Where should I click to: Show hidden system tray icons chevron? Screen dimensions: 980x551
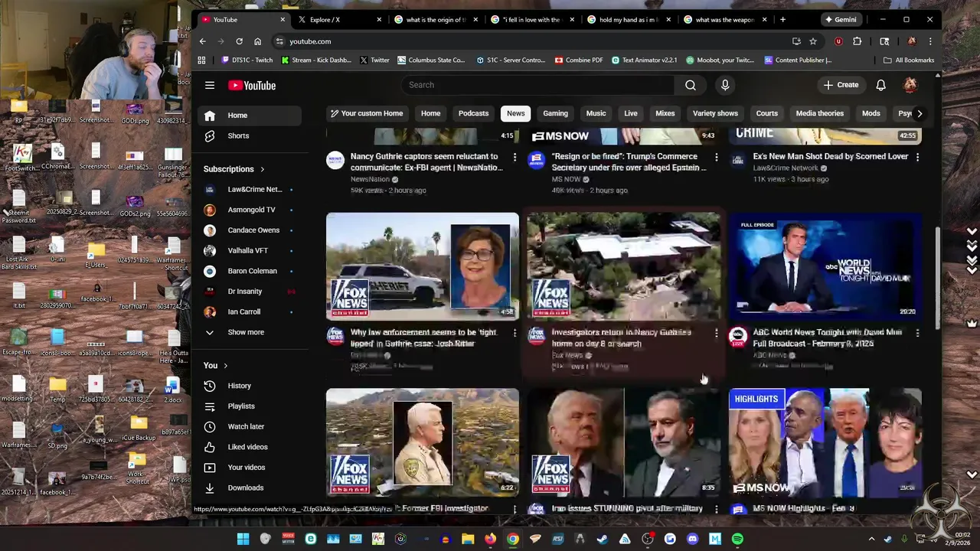click(x=871, y=539)
